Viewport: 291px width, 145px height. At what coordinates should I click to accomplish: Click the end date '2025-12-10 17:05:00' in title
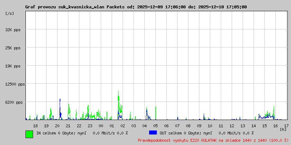point(223,7)
